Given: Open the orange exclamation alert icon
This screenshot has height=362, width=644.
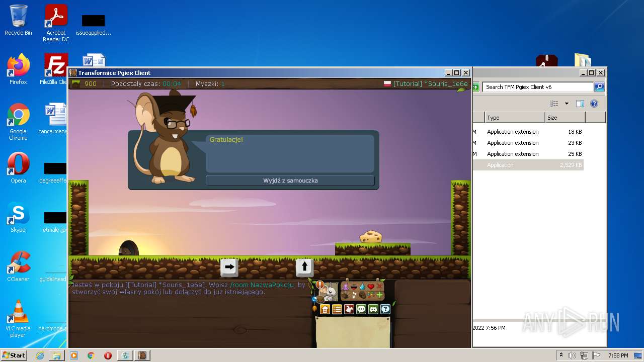Looking at the screenshot, I should click(320, 285).
